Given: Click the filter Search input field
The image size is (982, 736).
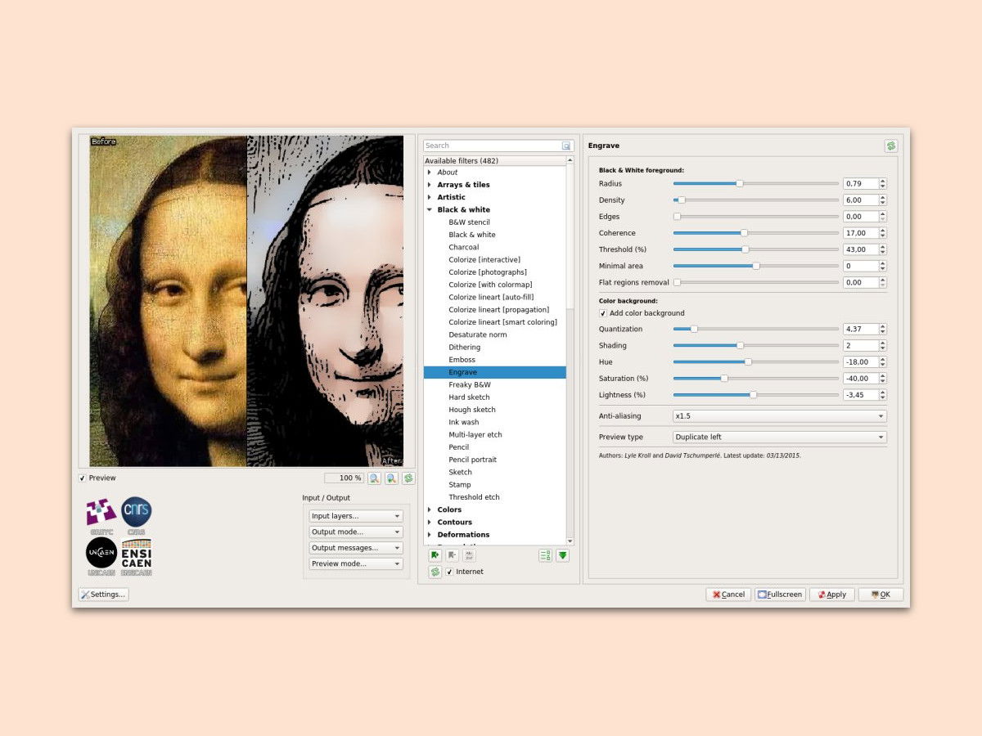Looking at the screenshot, I should tap(492, 146).
